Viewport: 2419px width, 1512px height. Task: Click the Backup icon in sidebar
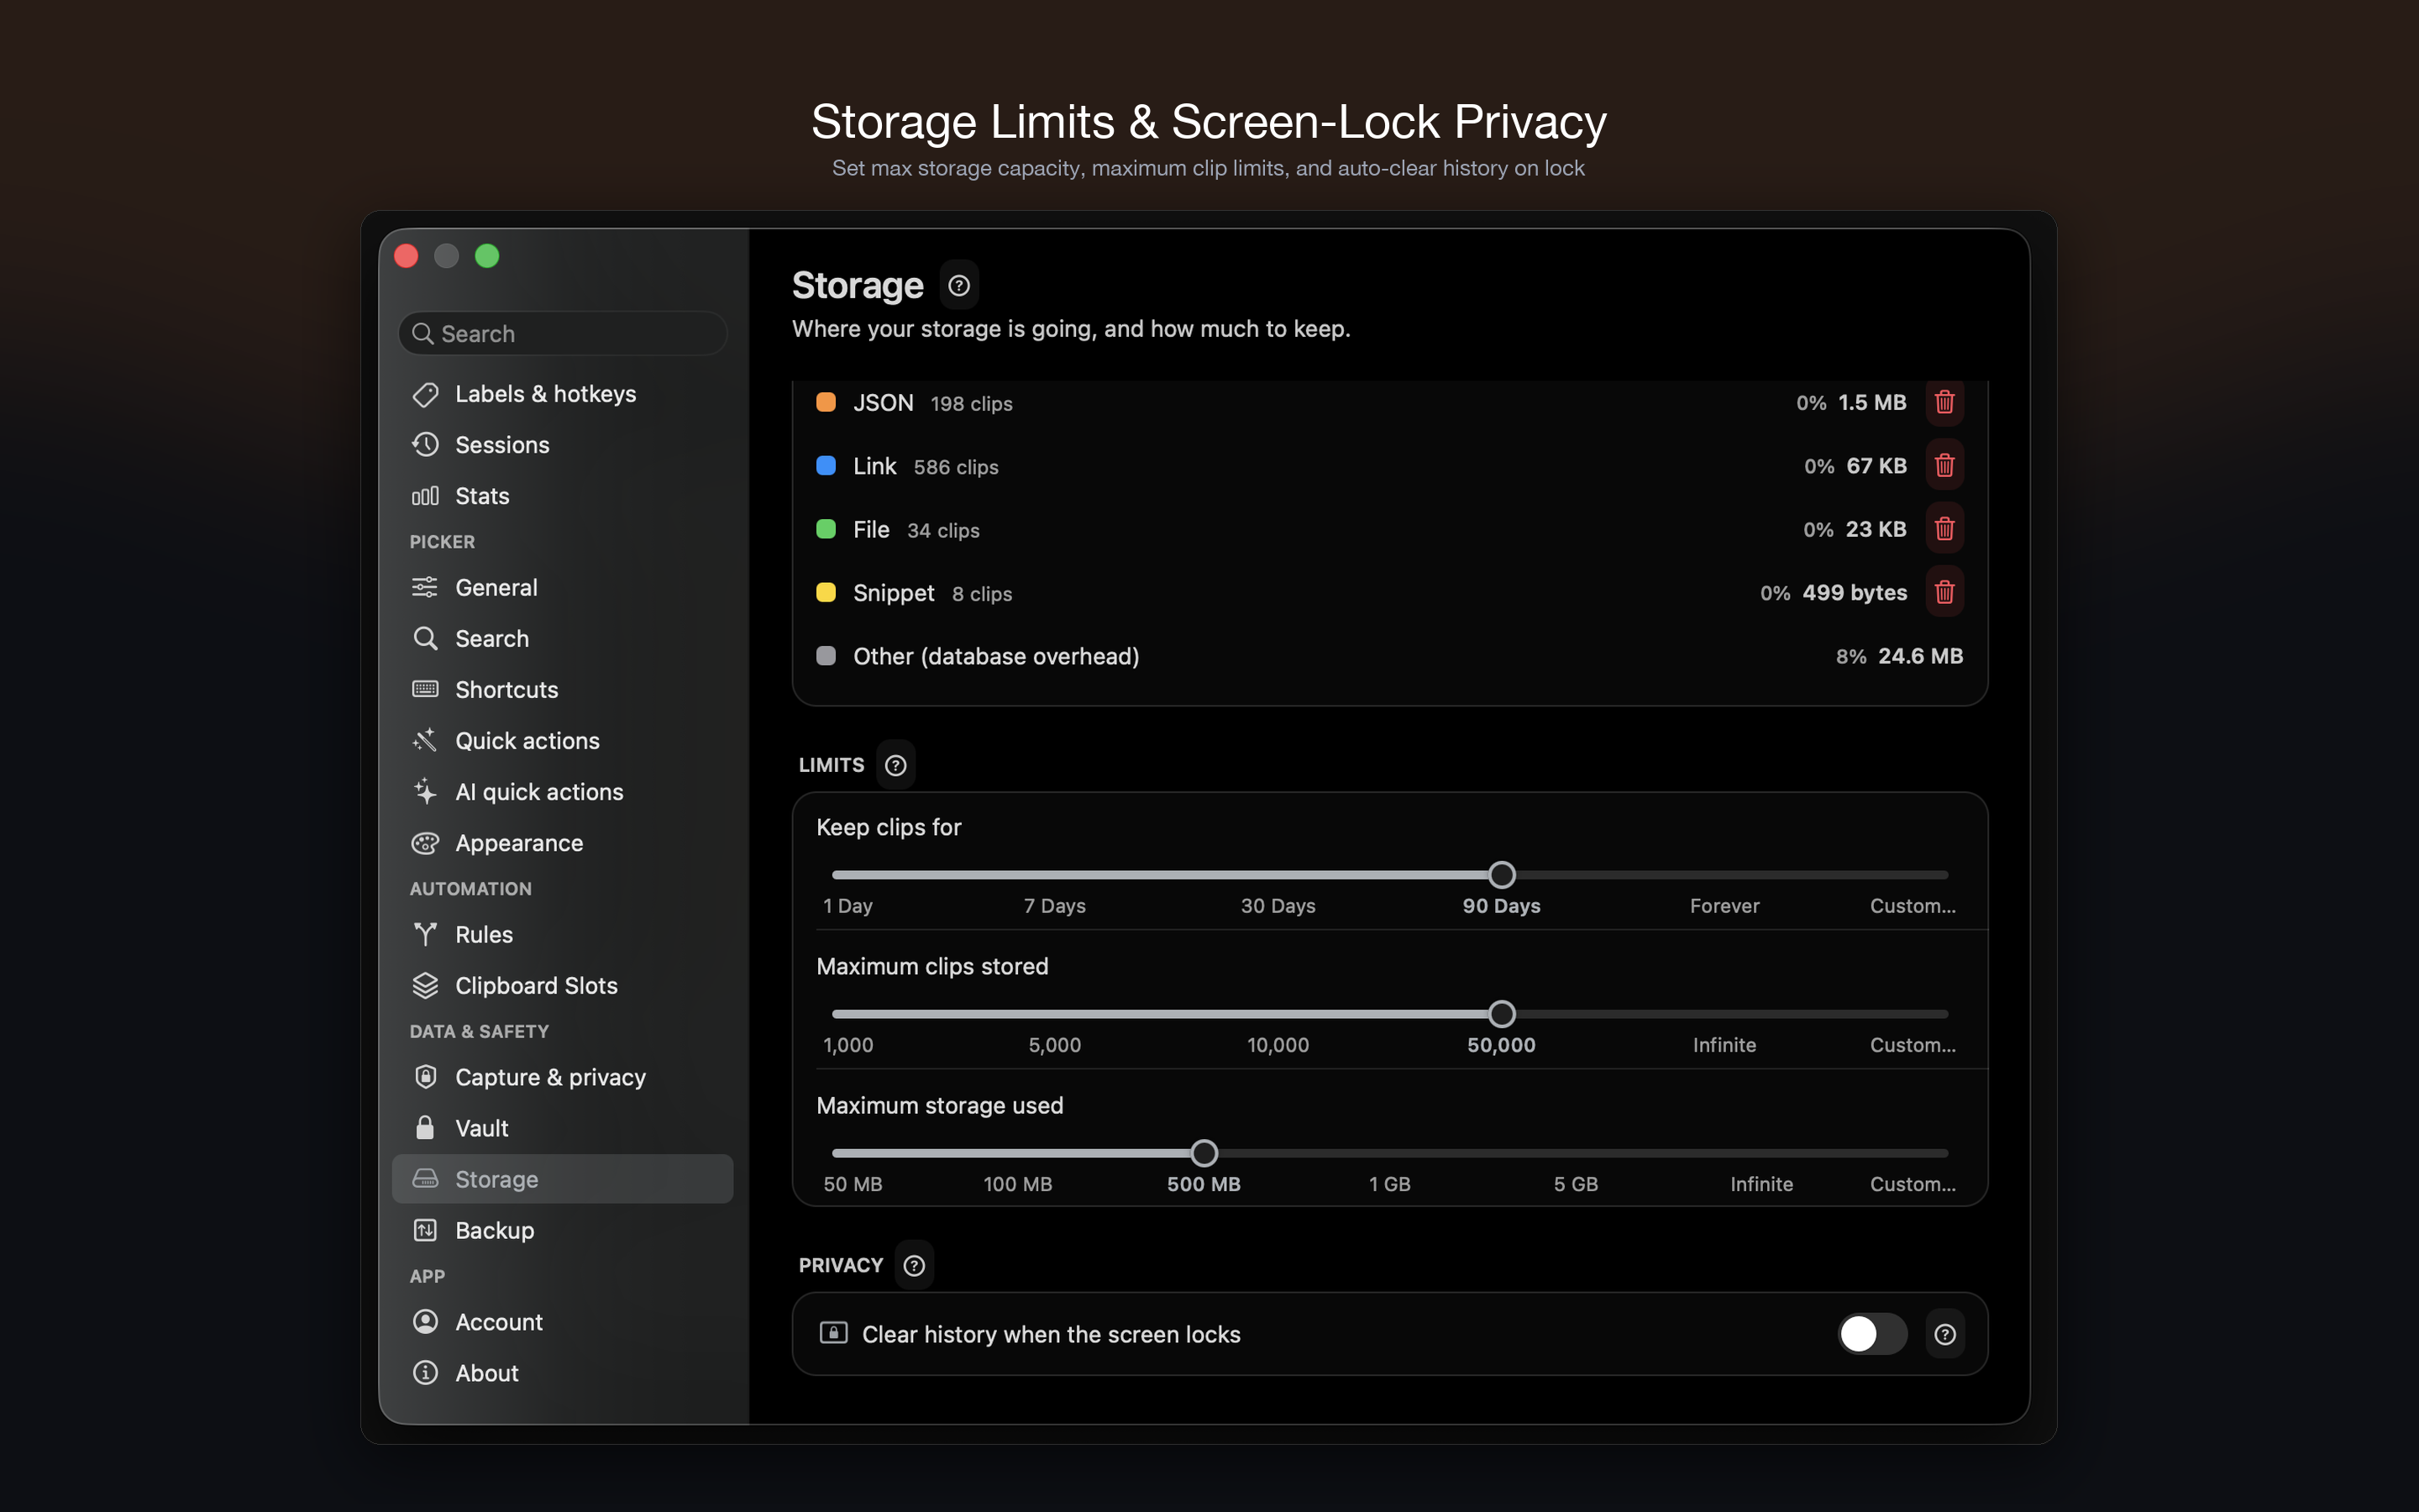click(425, 1230)
